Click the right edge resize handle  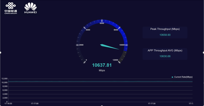coord(203,52)
